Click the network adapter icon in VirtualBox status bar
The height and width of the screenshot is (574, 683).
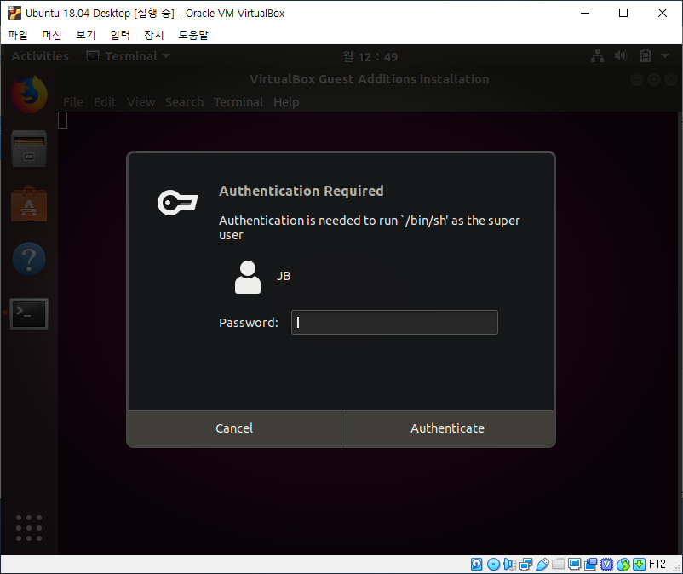click(x=525, y=565)
